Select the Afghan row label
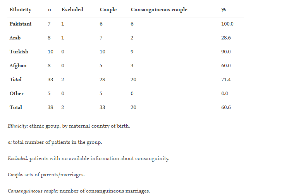This screenshot has width=289, height=196. [x=18, y=65]
